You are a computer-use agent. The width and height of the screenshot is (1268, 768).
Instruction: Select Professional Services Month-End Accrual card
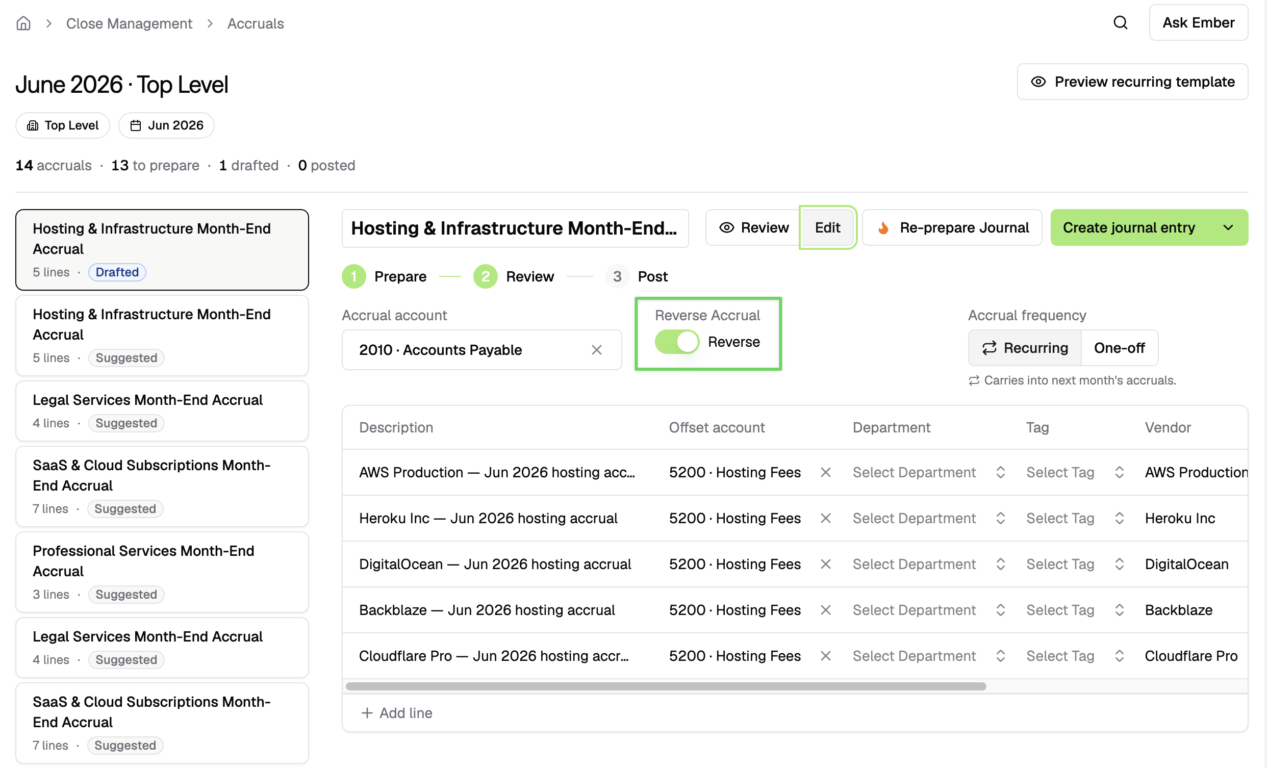[x=162, y=573]
